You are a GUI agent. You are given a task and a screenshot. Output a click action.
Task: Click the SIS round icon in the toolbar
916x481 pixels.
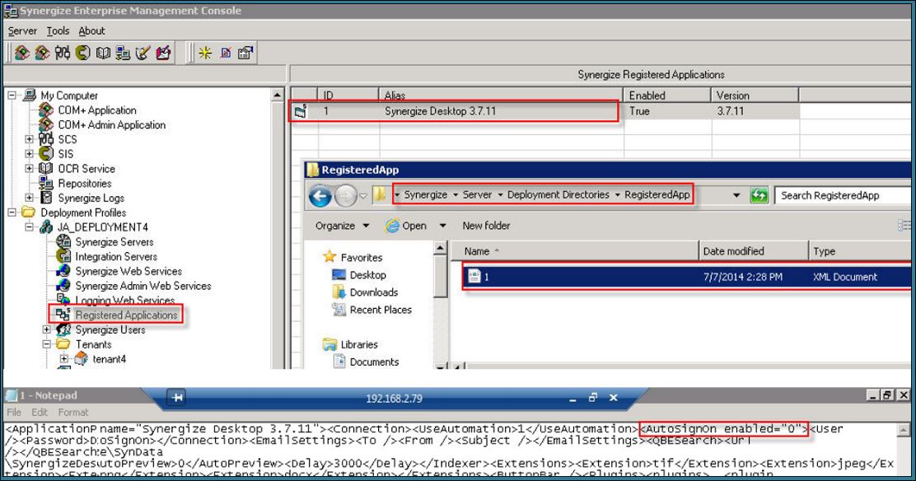(83, 54)
